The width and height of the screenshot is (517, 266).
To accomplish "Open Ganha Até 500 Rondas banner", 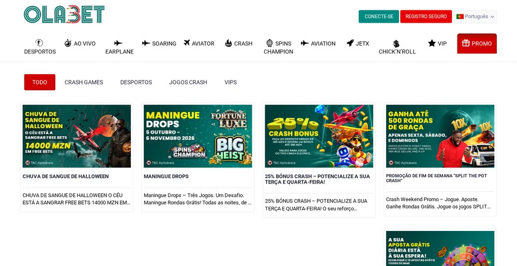I will pos(440,136).
